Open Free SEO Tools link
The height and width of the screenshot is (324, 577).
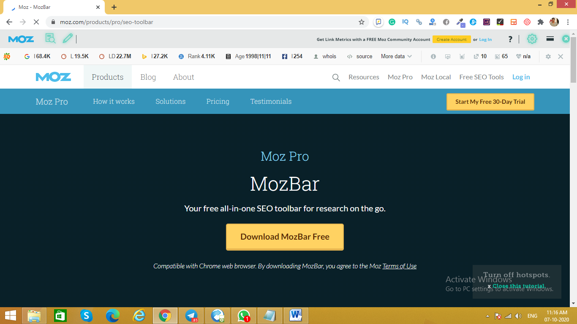tap(482, 77)
